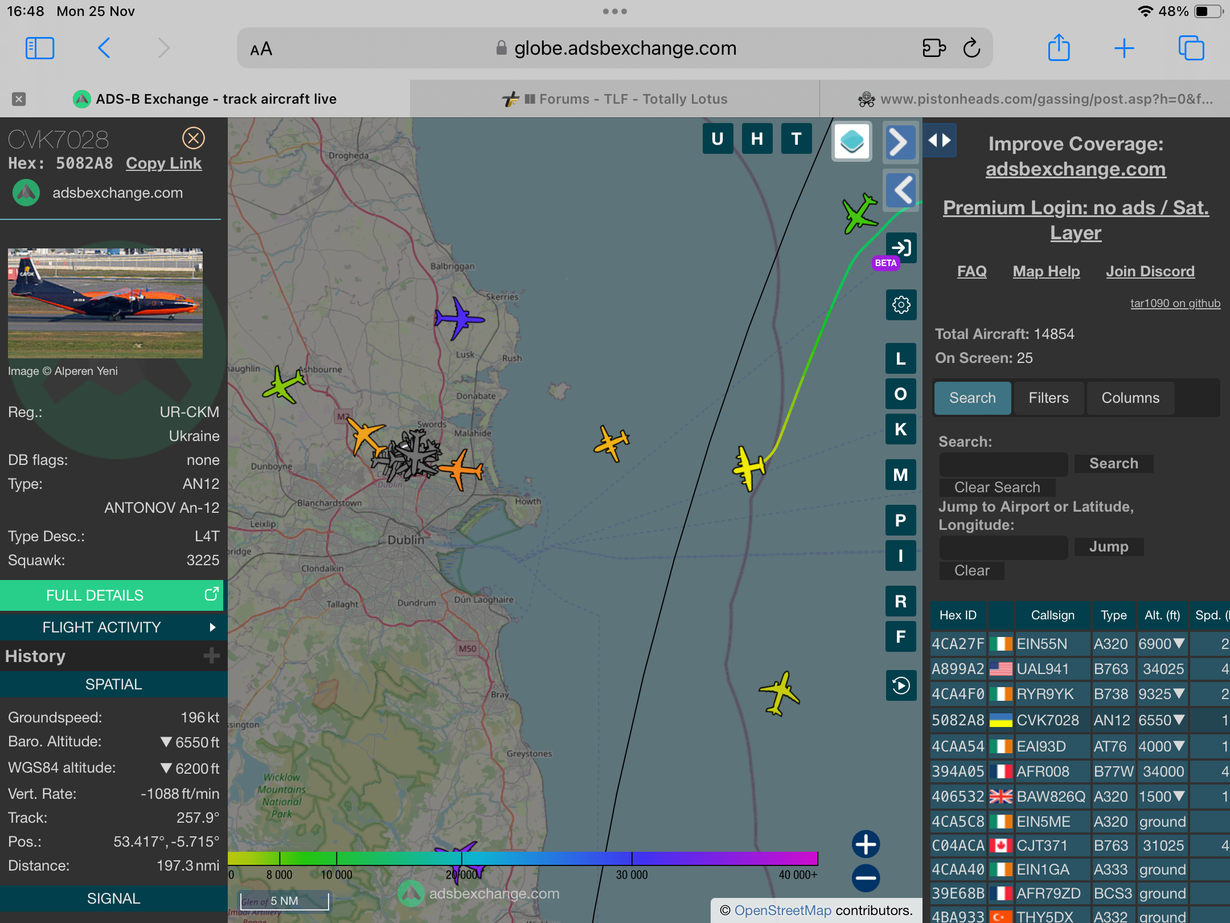Close the CVK7028 aircraft info panel
1230x923 pixels.
194,138
